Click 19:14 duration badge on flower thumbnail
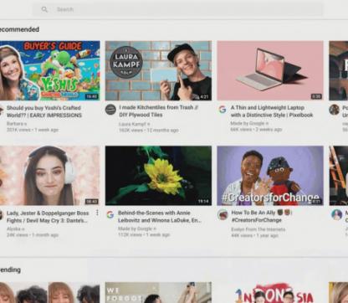This screenshot has height=303, width=348. (x=203, y=201)
